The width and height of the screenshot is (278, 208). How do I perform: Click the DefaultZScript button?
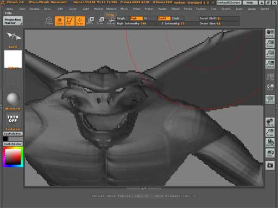coord(229,3)
